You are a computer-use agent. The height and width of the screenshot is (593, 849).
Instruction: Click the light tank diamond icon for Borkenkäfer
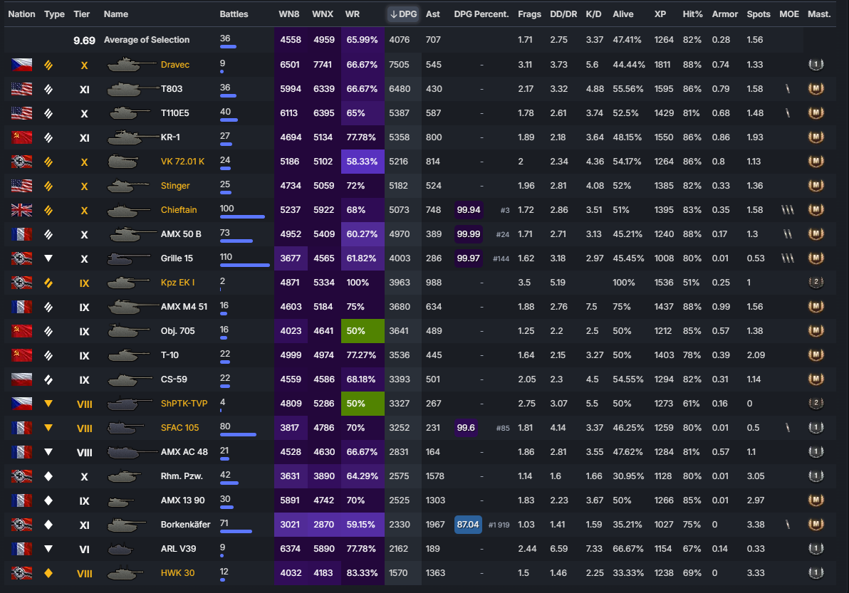(x=48, y=525)
